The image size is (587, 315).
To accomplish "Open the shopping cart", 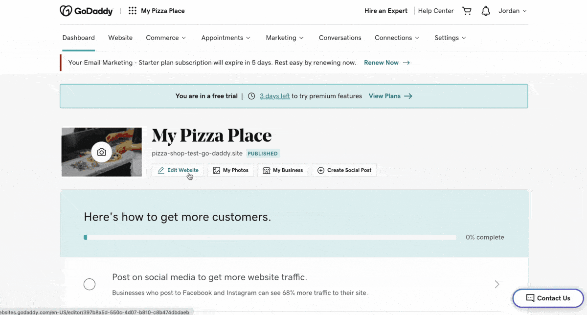I will coord(467,11).
